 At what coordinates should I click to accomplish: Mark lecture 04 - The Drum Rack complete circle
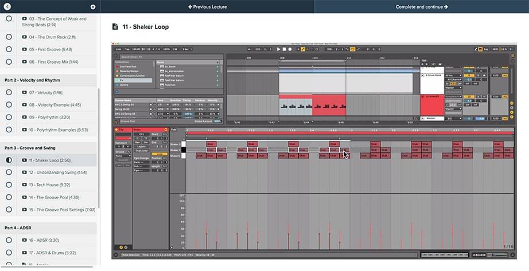point(9,37)
